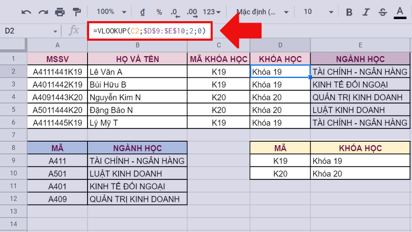
Task: Open the 123 number format dropdown
Action: click(x=212, y=11)
